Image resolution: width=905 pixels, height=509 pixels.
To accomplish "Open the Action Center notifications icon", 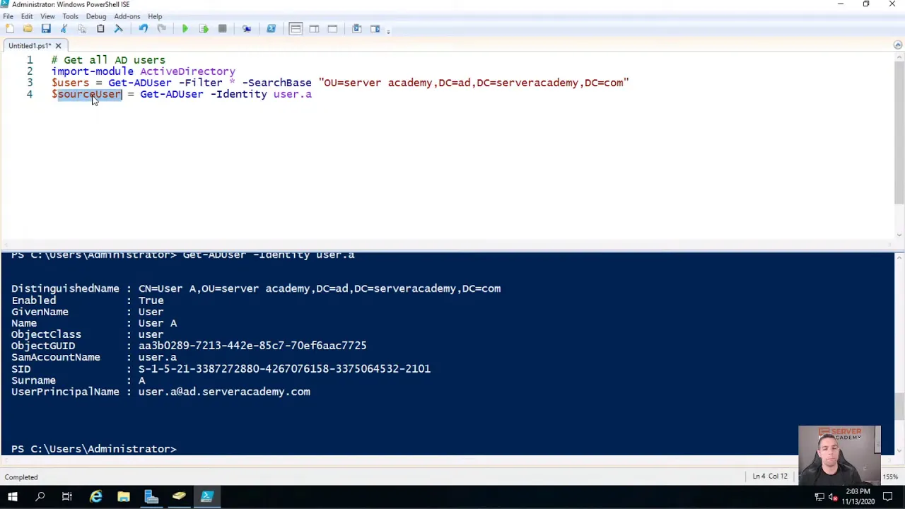I will (x=888, y=497).
